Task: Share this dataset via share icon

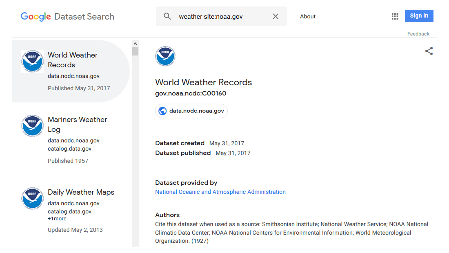Action: pyautogui.click(x=429, y=51)
